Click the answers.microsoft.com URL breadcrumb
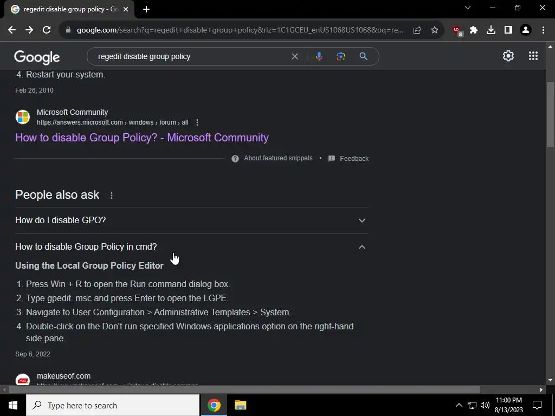The height and width of the screenshot is (416, 555). (x=113, y=122)
